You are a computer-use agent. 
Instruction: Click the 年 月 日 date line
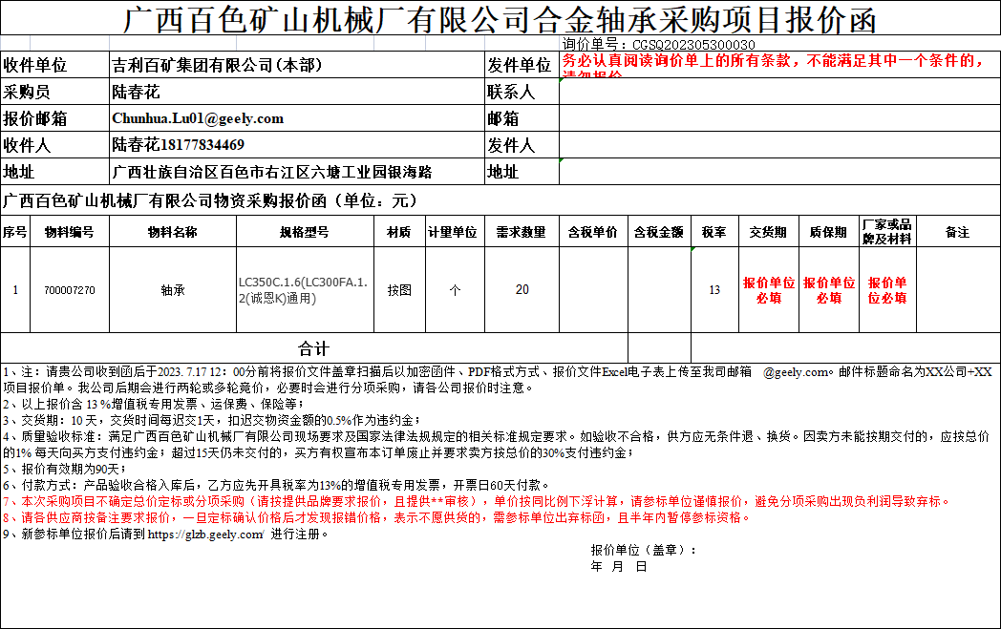tap(619, 567)
